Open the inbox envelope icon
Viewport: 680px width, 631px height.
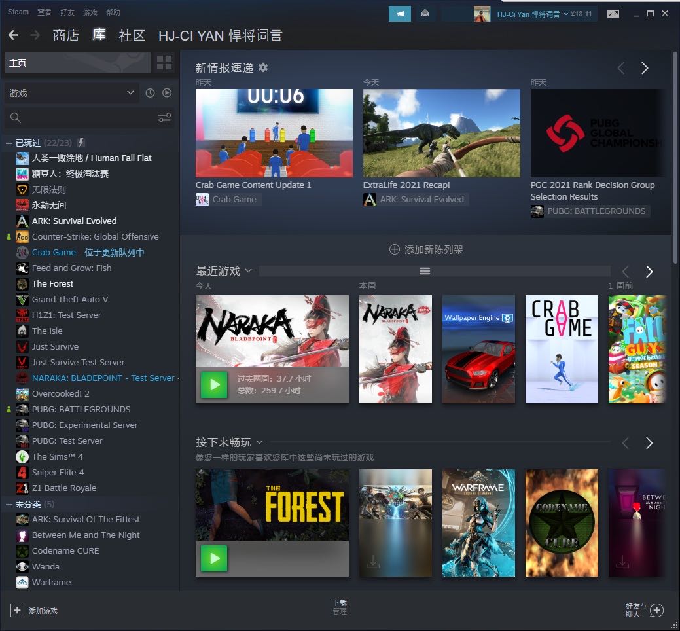pos(425,13)
